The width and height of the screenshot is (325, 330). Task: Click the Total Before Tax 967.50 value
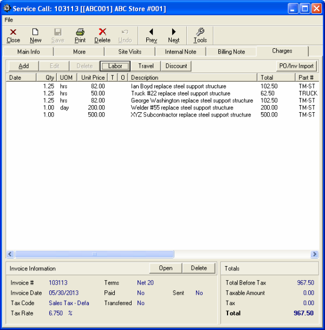click(x=305, y=283)
